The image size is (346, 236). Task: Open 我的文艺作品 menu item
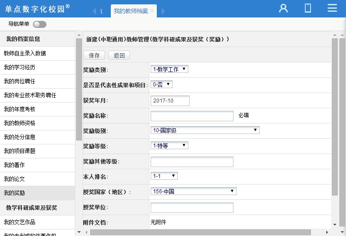click(x=38, y=222)
